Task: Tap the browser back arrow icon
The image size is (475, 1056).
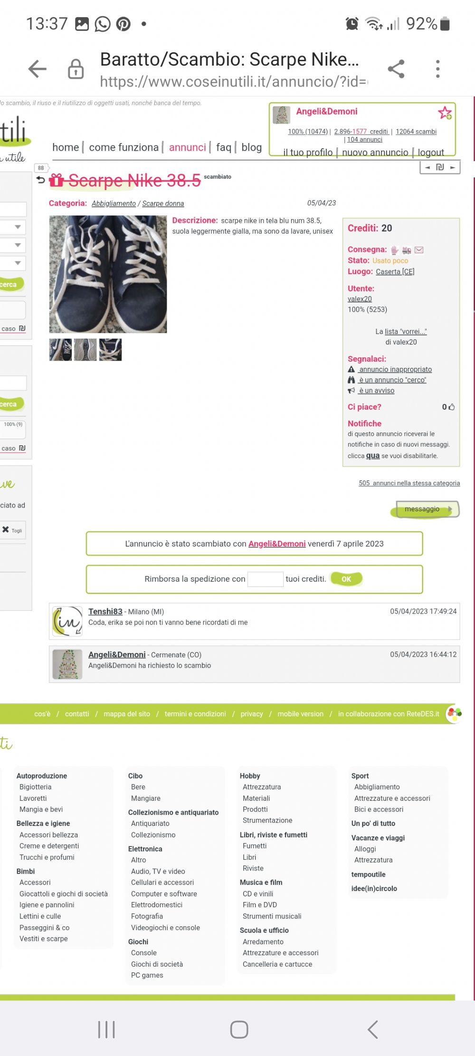Action: 37,69
